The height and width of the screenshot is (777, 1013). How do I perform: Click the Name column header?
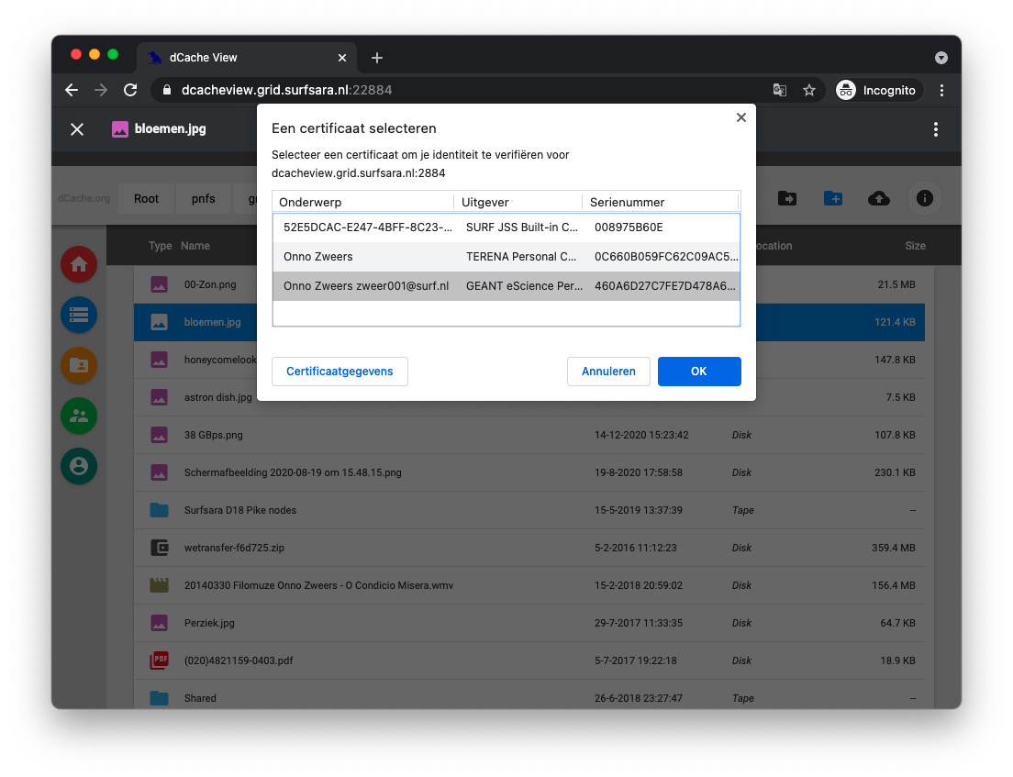[195, 246]
